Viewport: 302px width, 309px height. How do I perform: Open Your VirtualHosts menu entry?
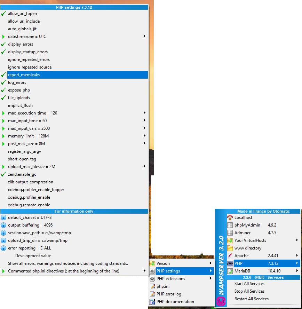263,240
